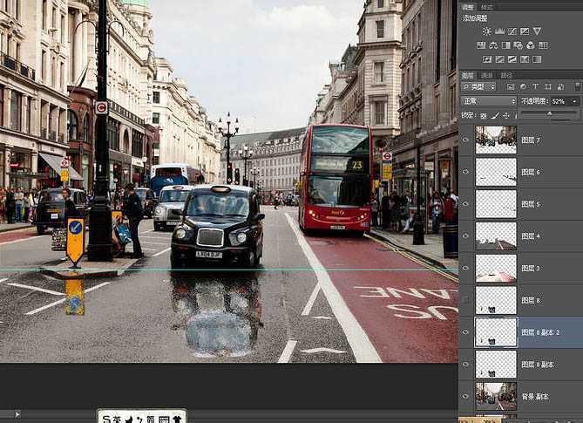Click thumbnail of 图层 3
Viewport: 583px width, 423px height.
pos(496,268)
